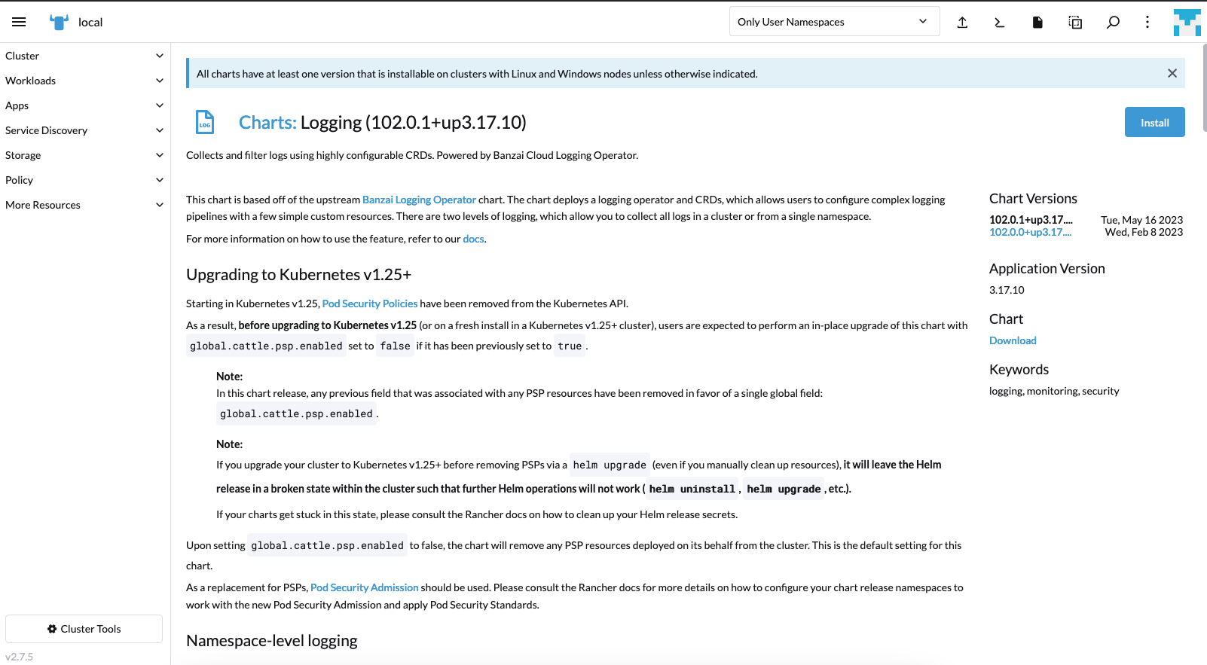The height and width of the screenshot is (665, 1207).
Task: Click the local cluster name
Action: (90, 23)
